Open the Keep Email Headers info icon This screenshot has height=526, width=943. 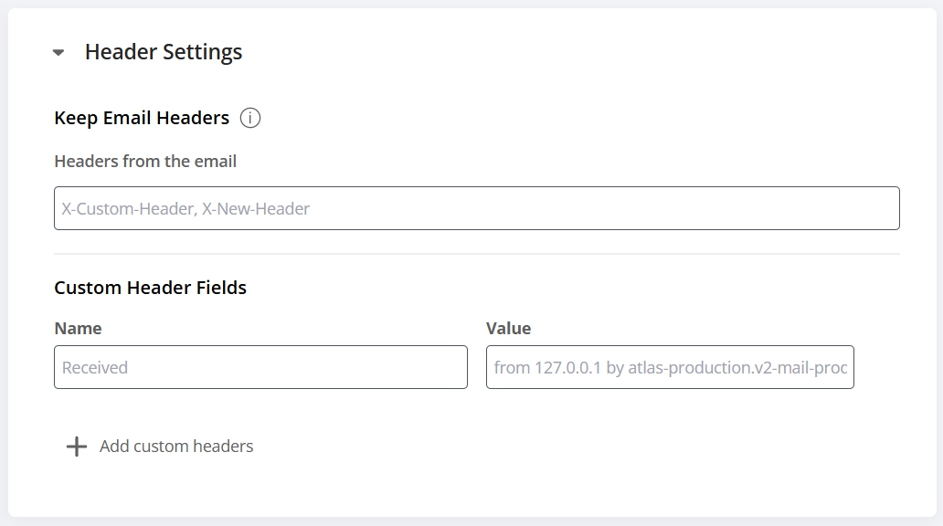pos(250,118)
